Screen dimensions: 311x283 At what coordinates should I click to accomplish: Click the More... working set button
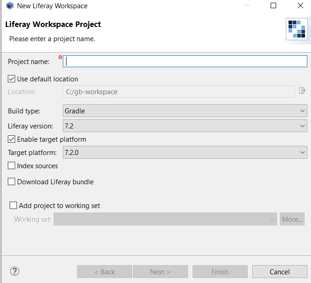292,219
